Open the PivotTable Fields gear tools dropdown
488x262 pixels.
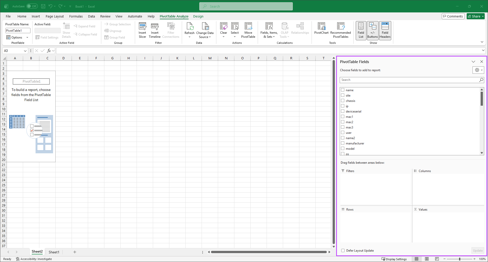(478, 70)
